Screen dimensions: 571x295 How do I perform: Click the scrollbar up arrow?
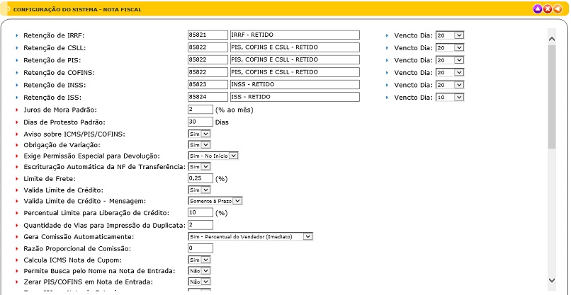pyautogui.click(x=552, y=34)
